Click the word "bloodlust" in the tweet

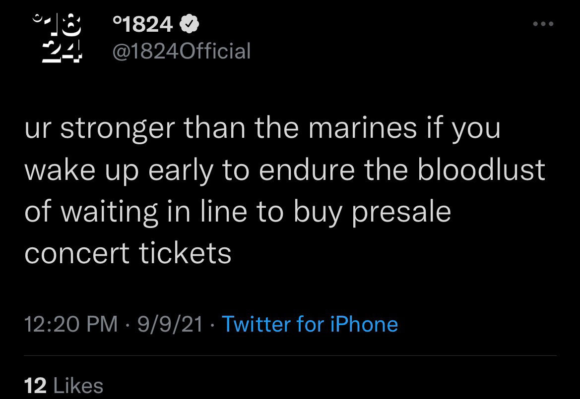point(481,170)
